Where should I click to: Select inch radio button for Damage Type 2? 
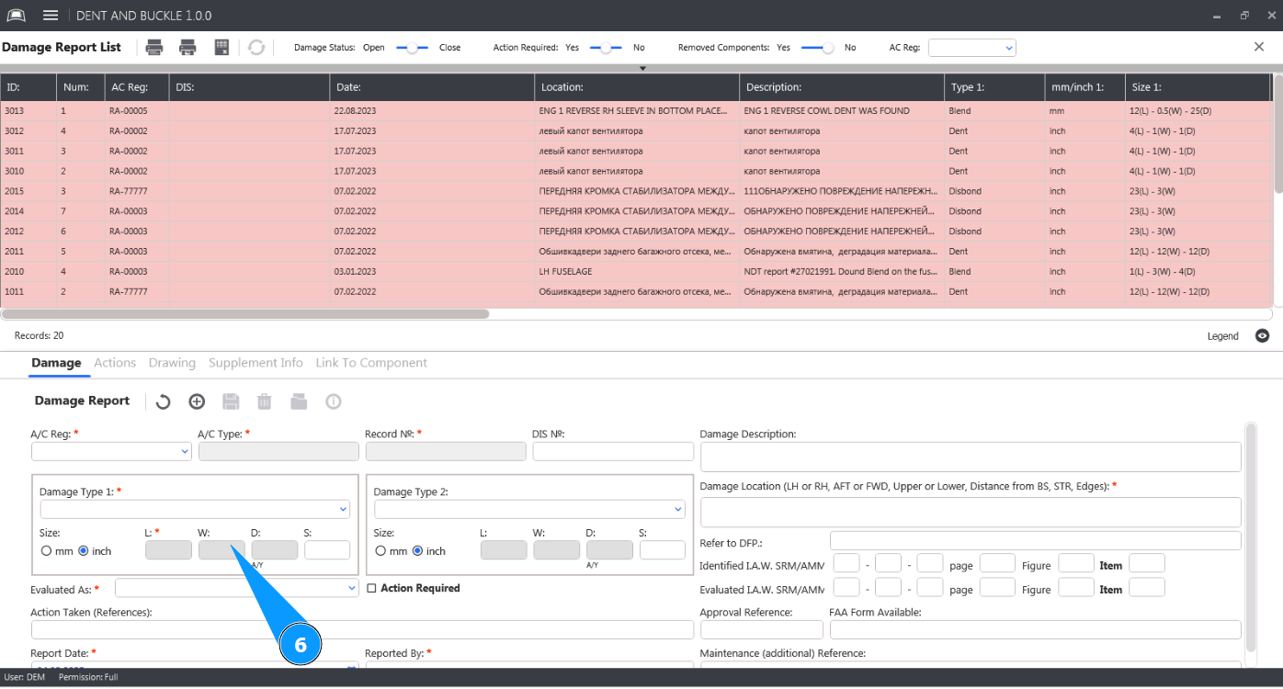(418, 551)
